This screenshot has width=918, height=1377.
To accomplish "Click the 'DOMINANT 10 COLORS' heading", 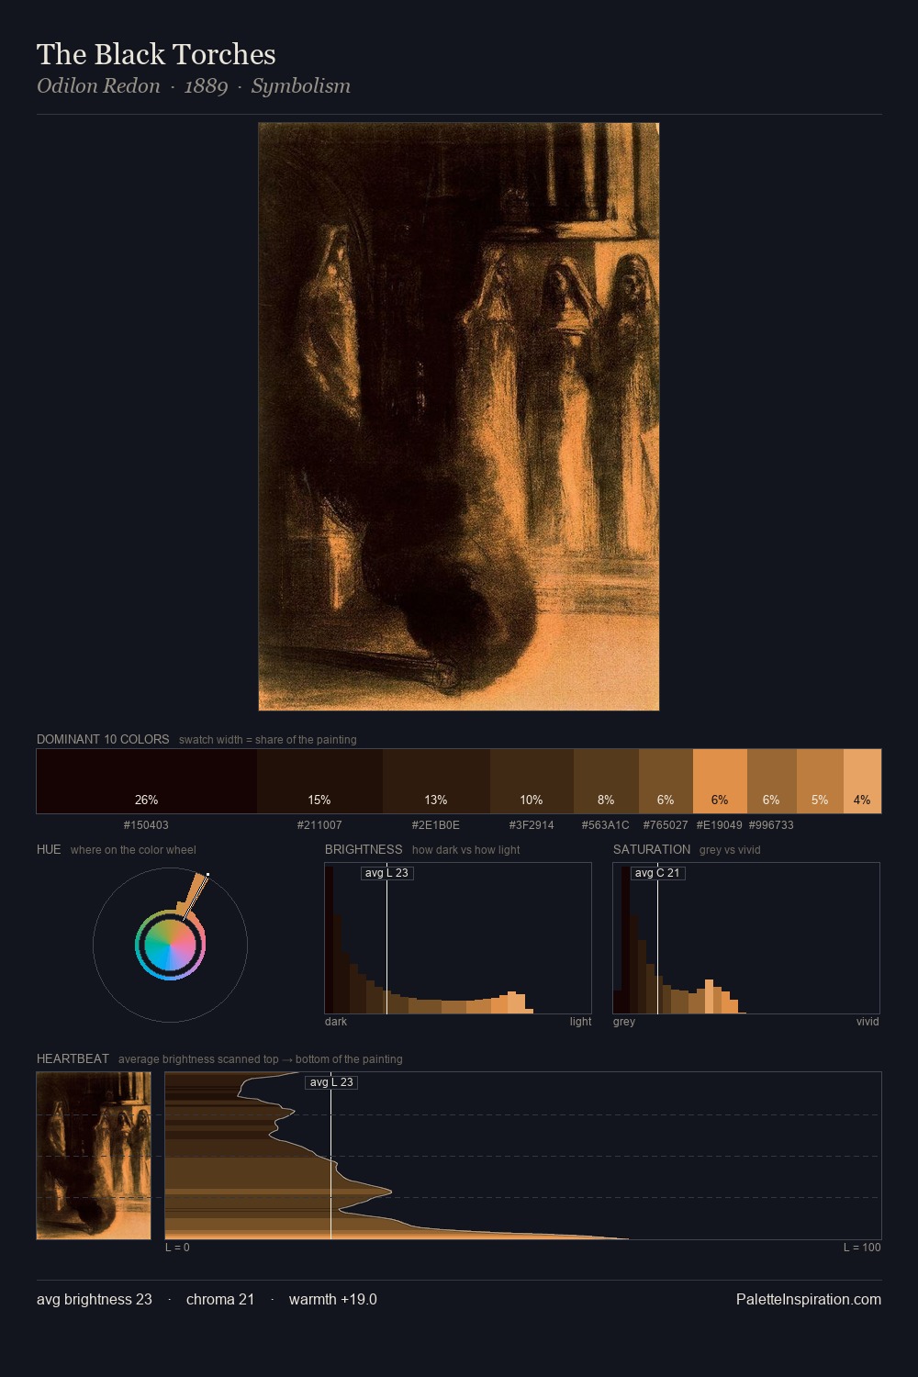I will point(103,739).
